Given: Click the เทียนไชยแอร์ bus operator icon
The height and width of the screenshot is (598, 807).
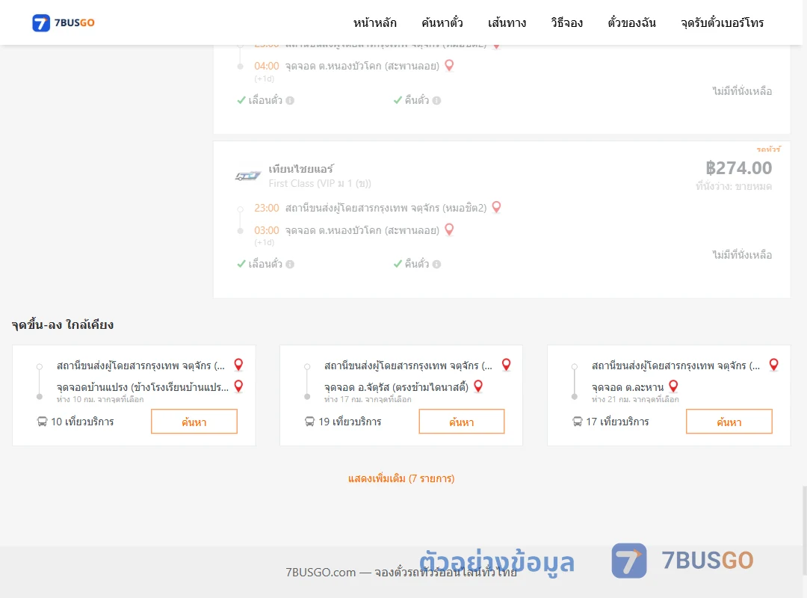Looking at the screenshot, I should pyautogui.click(x=248, y=176).
